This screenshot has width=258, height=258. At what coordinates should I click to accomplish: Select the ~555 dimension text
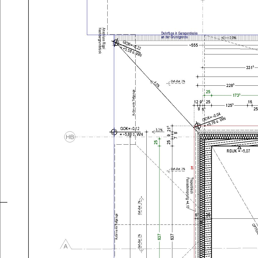[193, 45]
